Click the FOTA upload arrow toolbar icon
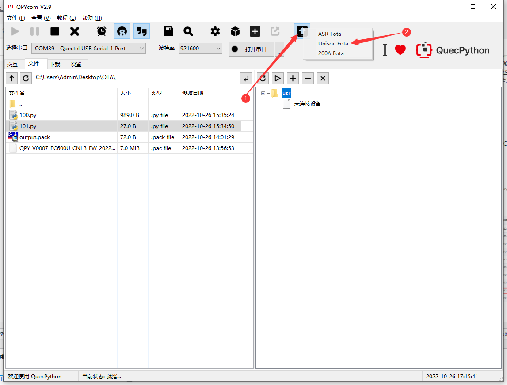The image size is (507, 385). point(302,31)
